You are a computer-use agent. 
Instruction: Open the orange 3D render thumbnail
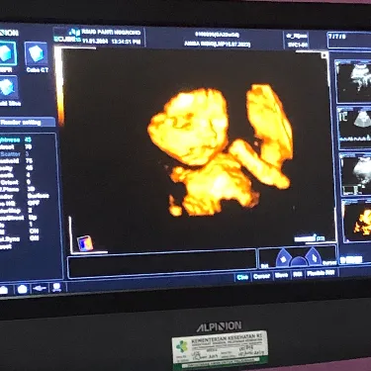[357, 221]
